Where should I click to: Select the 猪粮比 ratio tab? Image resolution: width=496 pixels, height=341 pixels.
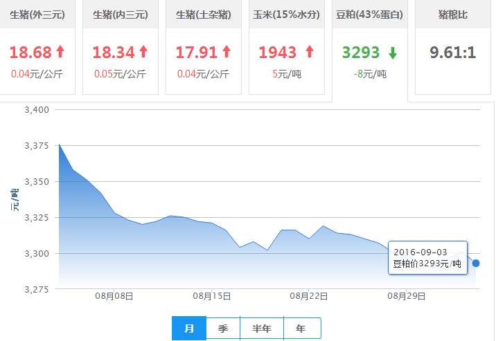pyautogui.click(x=452, y=47)
